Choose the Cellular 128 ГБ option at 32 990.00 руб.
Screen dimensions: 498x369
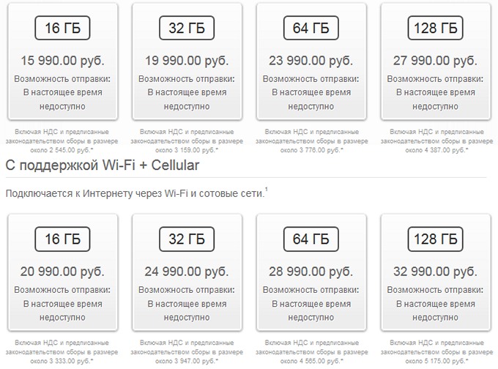point(435,239)
